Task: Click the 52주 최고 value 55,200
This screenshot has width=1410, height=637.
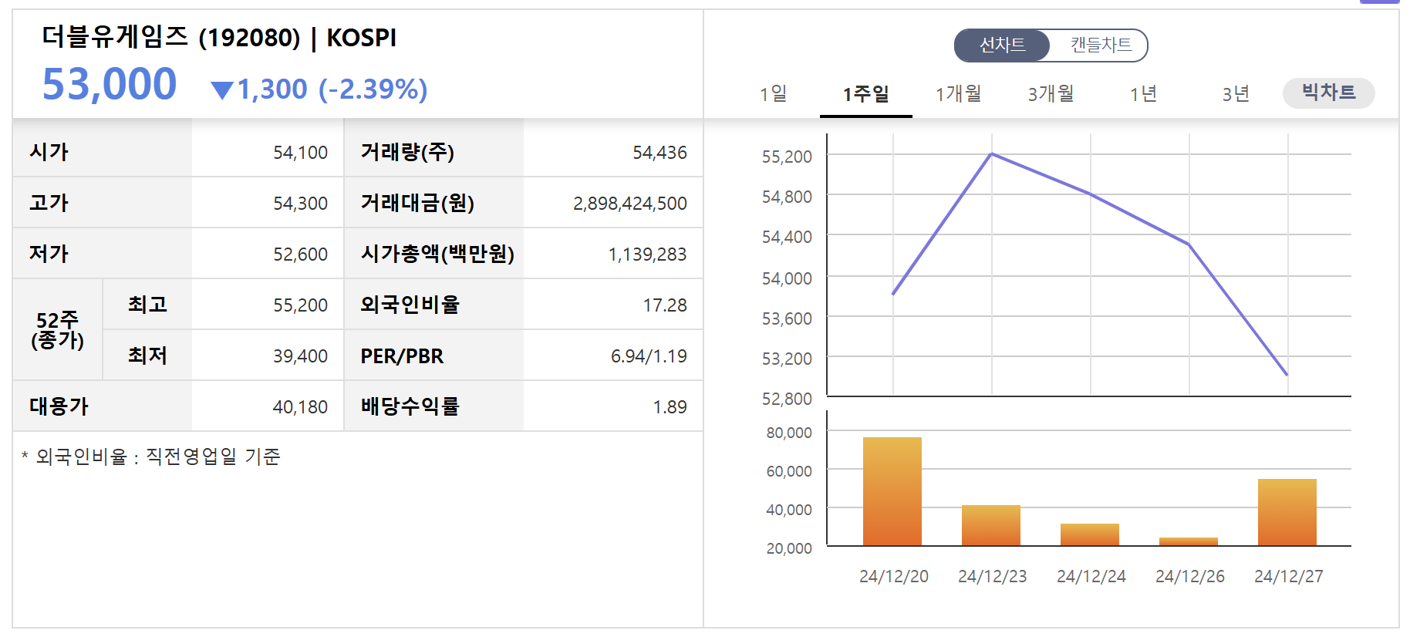Action: (x=300, y=305)
